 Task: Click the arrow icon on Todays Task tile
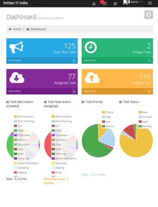(x=149, y=61)
